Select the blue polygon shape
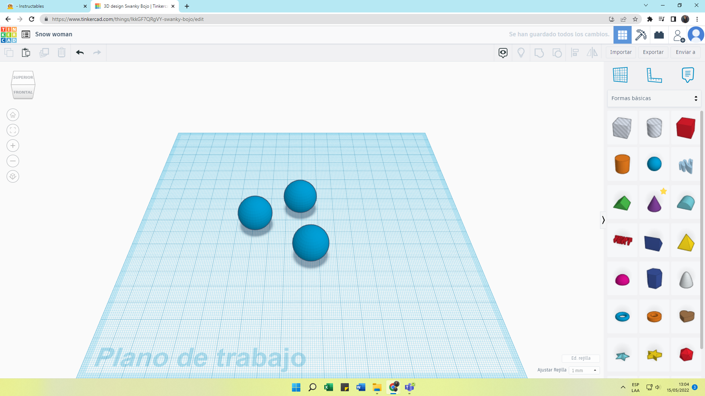Viewport: 705px width, 396px height. coord(654,279)
